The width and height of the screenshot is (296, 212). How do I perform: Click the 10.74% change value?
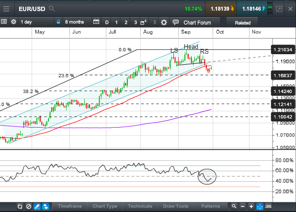click(x=193, y=9)
